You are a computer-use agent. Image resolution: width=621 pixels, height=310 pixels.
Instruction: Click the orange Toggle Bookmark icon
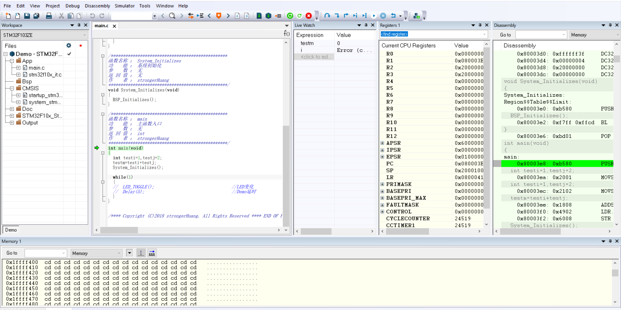[219, 15]
